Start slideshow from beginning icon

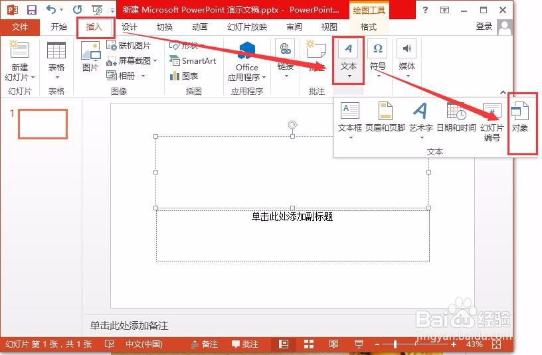pos(97,10)
